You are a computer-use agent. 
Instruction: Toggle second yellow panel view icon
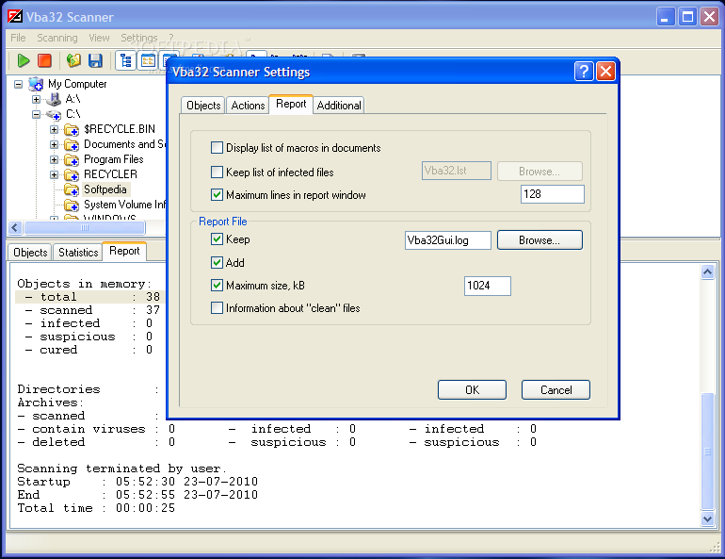point(148,60)
